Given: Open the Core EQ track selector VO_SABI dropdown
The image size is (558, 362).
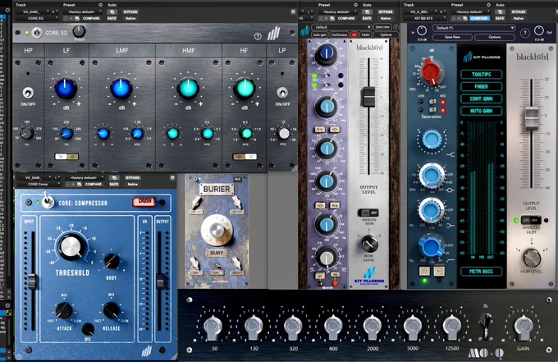Looking at the screenshot, I should pos(37,11).
